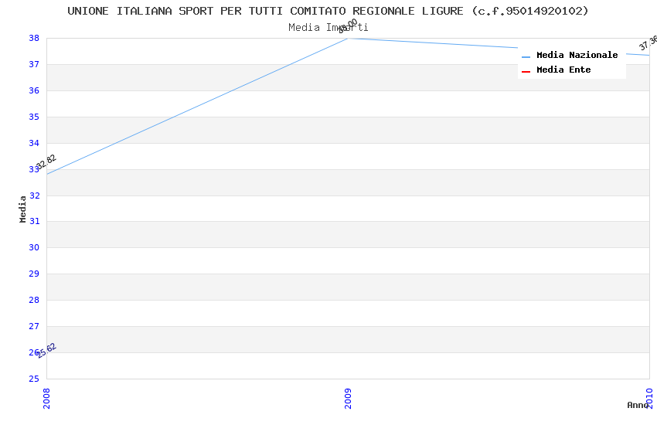Click the y-axis value 35

tap(34, 117)
